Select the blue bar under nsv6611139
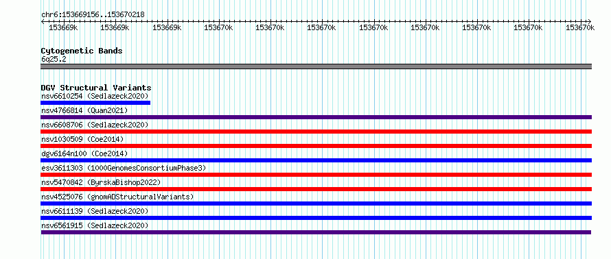Image resolution: width=611 pixels, height=259 pixels. pos(316,218)
